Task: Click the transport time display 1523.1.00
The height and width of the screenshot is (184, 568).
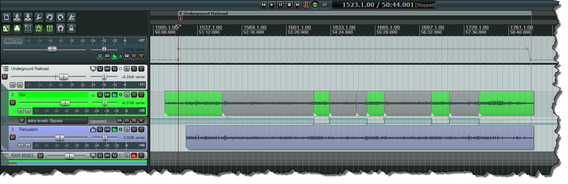Action: point(358,5)
